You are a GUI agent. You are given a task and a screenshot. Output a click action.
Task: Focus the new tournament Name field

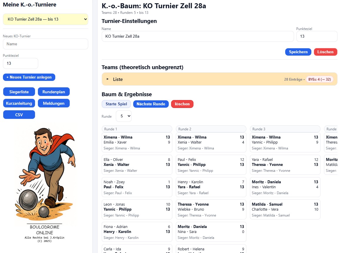[46, 44]
